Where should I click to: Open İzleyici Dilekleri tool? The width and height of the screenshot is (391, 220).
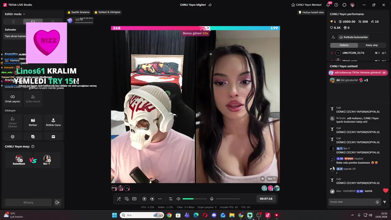[13, 122]
